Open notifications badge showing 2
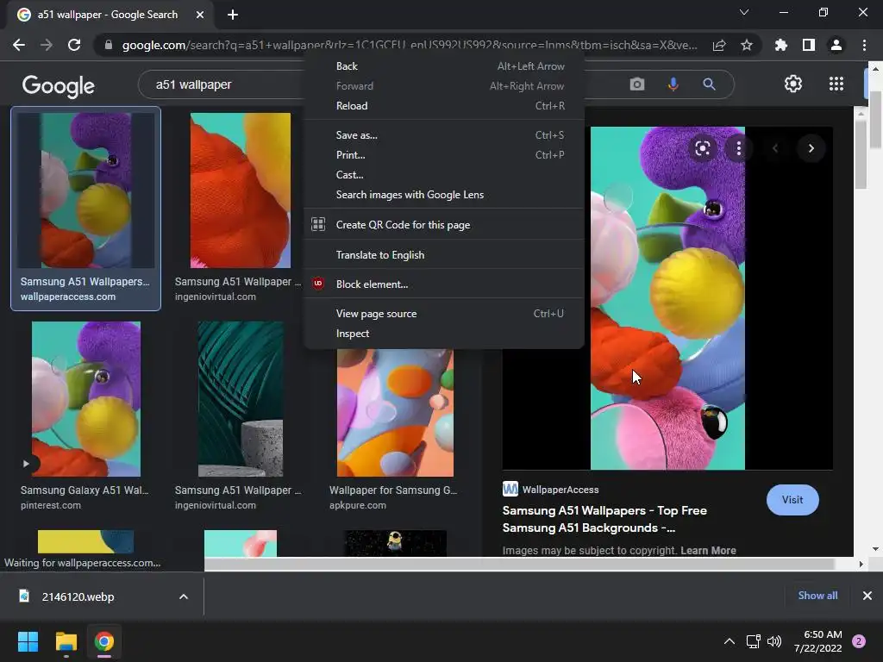The image size is (883, 662). pyautogui.click(x=859, y=641)
